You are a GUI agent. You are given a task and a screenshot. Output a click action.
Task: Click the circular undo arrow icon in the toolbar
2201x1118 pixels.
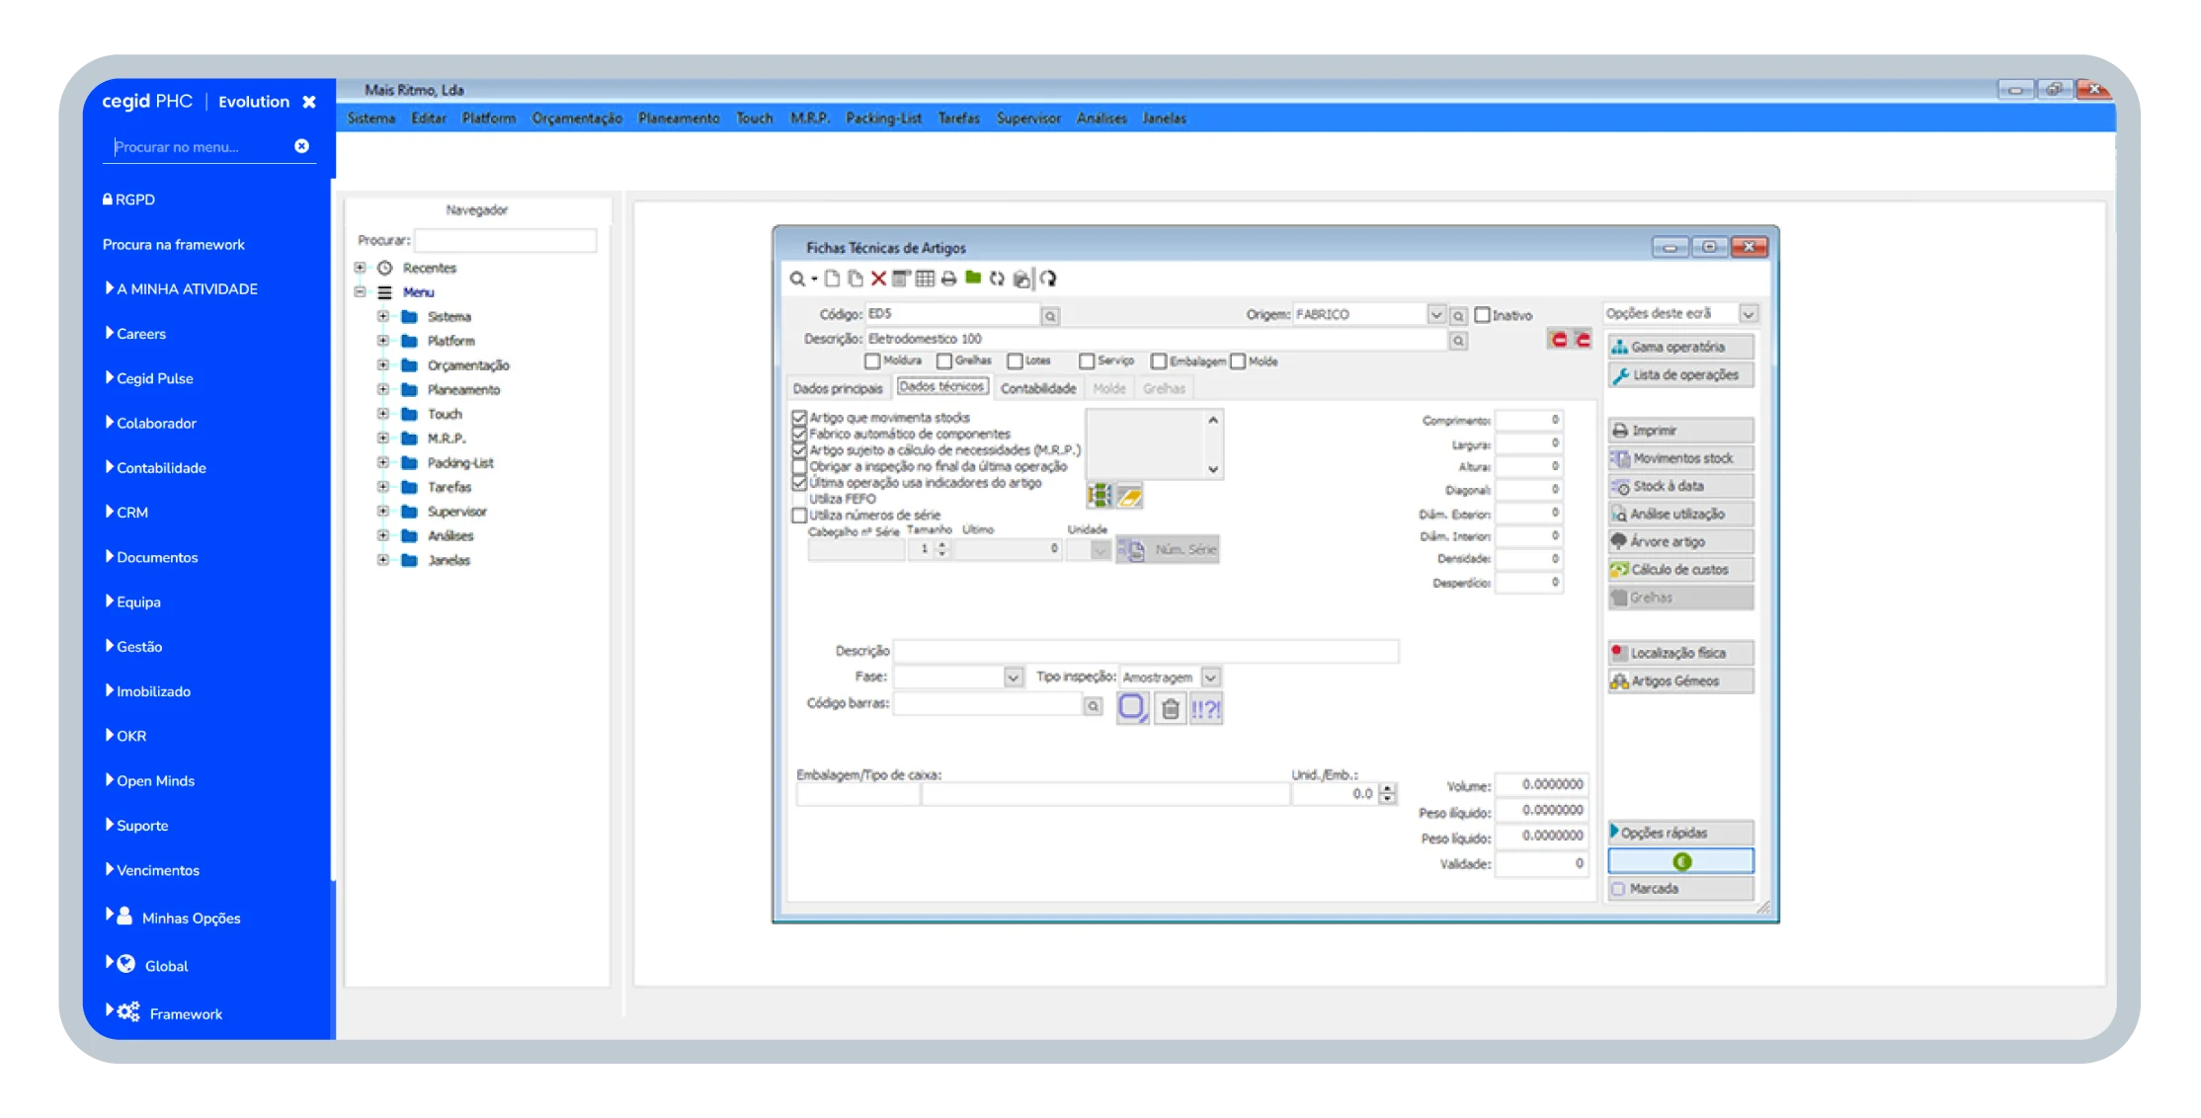click(1048, 279)
